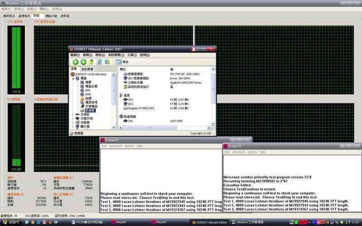Click the users icon in EVEREST toolbar

(107, 62)
